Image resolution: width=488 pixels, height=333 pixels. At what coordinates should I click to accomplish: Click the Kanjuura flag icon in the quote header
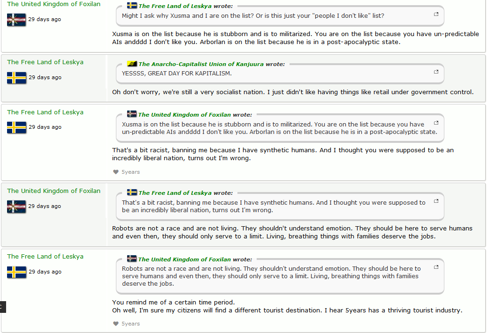[132, 64]
